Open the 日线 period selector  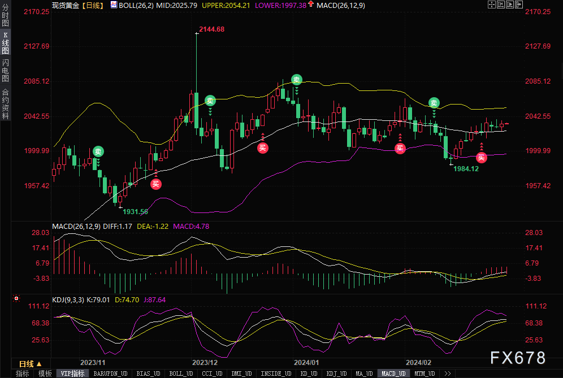coord(31,364)
